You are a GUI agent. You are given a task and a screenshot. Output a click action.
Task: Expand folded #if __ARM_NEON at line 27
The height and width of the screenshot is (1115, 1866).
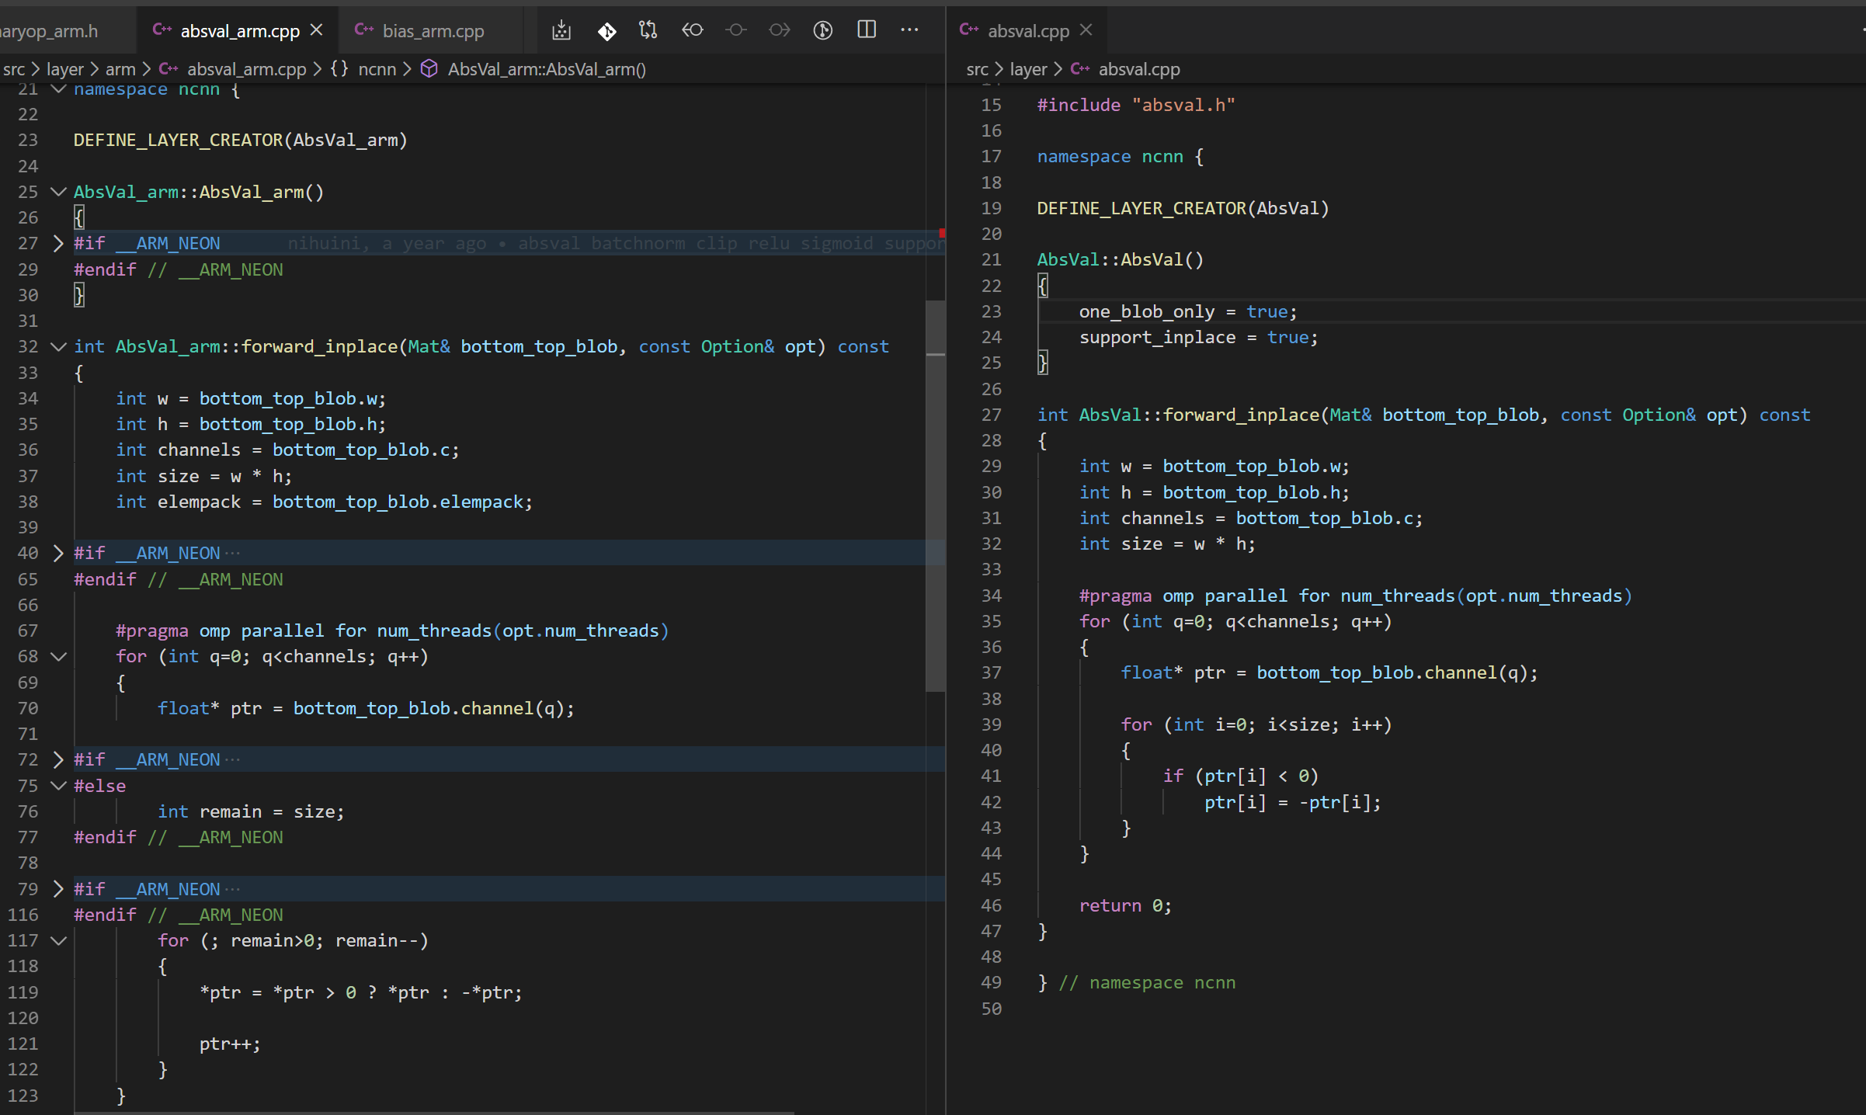(58, 243)
